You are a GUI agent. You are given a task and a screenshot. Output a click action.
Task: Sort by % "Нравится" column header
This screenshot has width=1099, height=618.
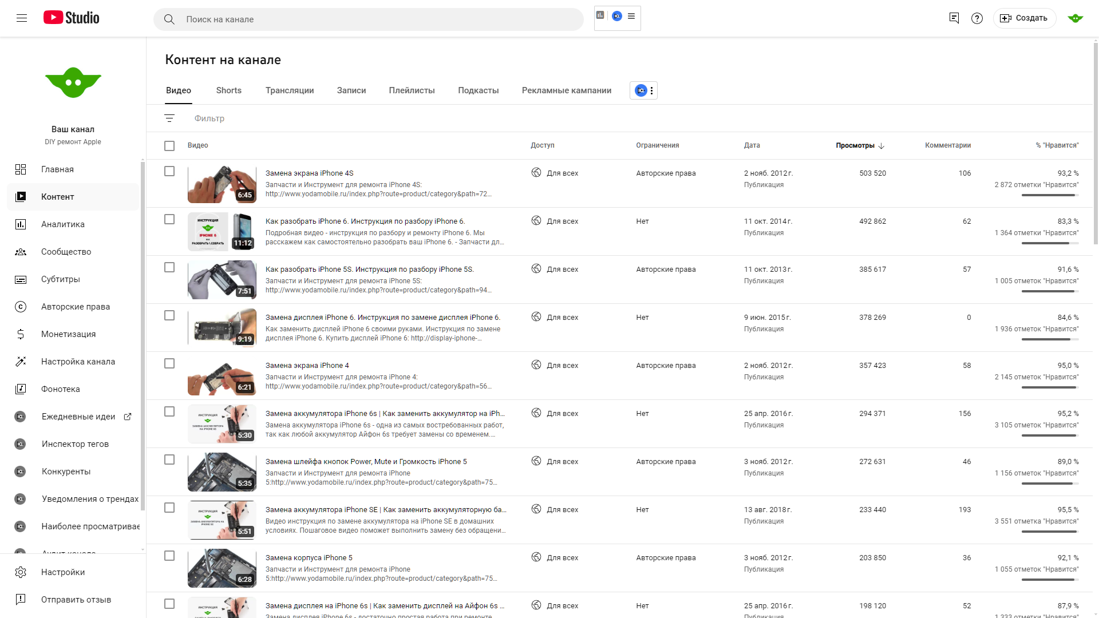tap(1057, 145)
